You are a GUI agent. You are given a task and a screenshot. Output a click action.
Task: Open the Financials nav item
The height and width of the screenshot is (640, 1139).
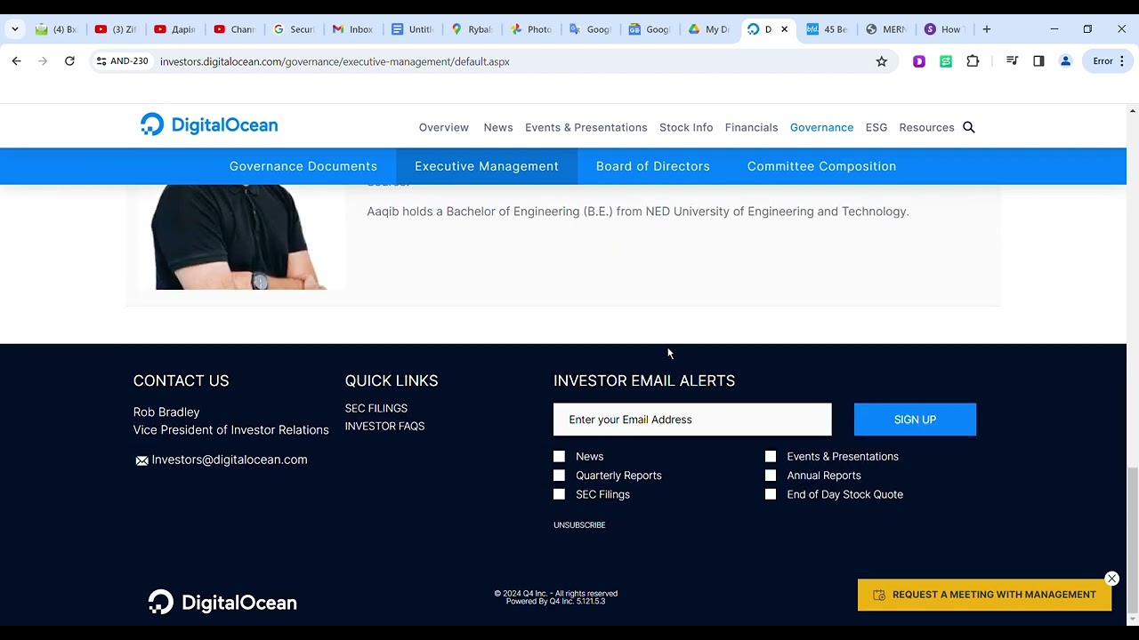tap(751, 127)
